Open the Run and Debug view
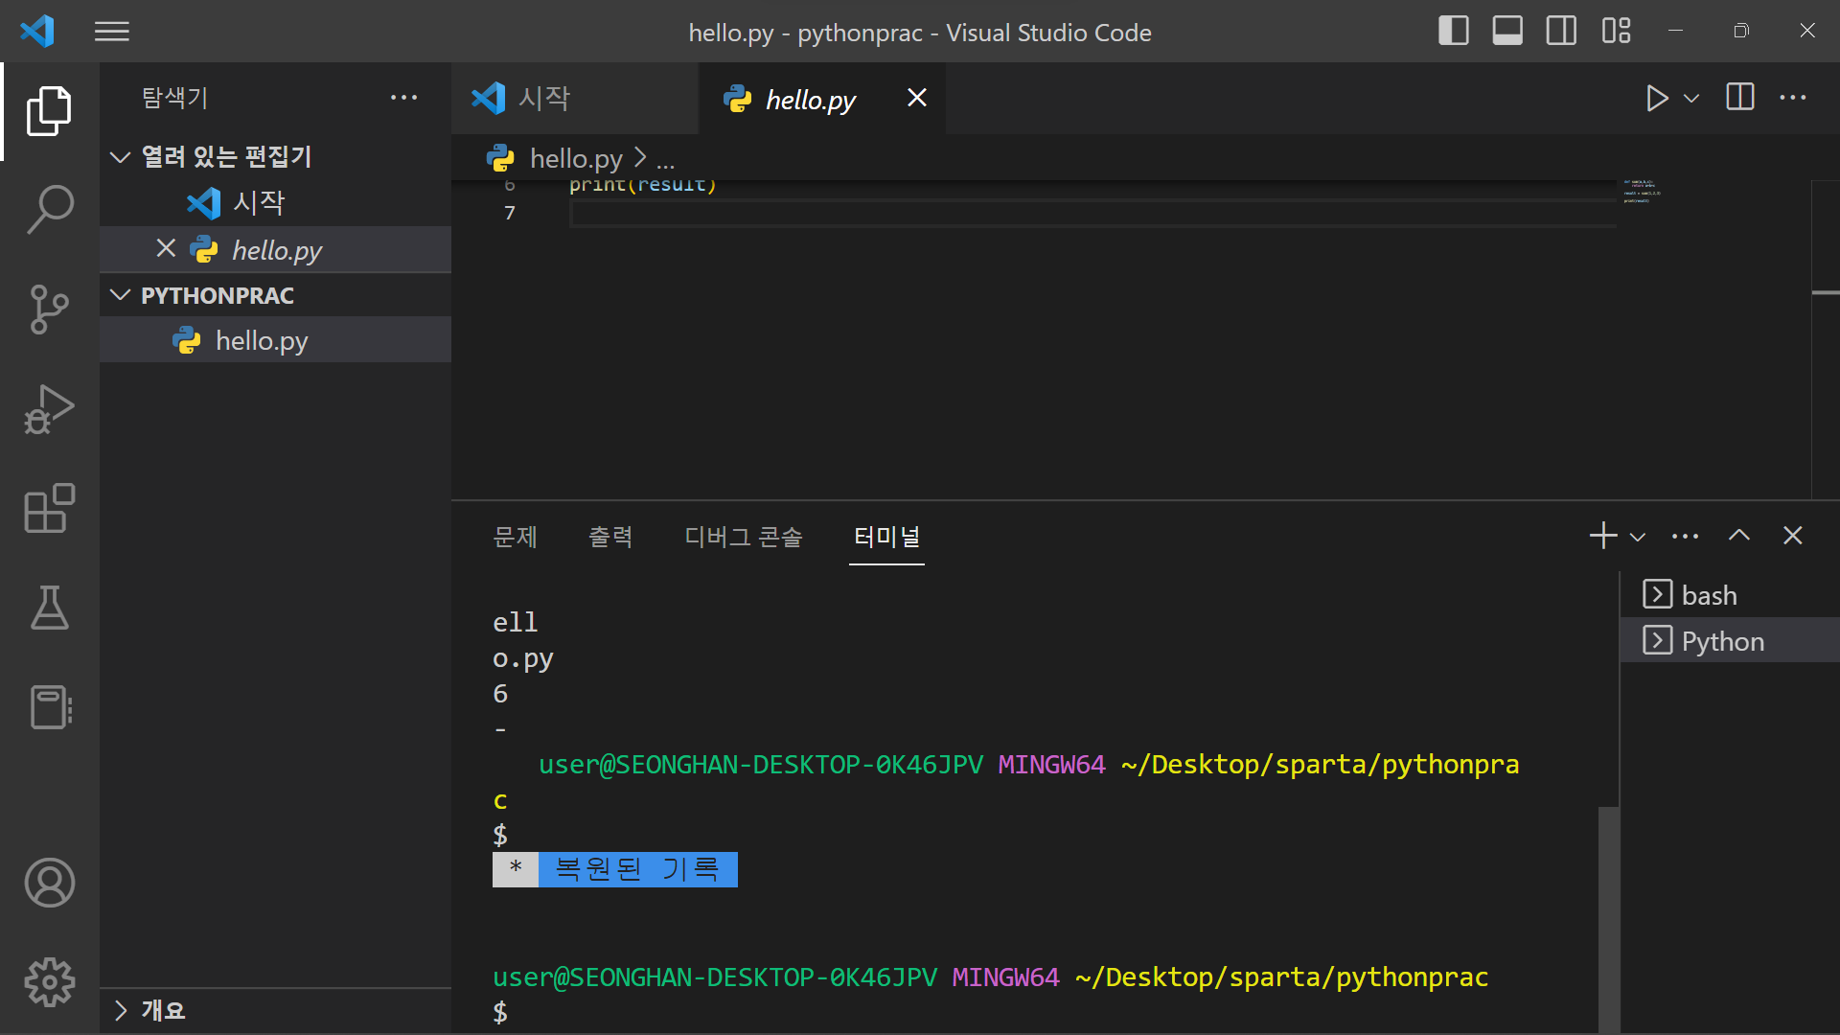The image size is (1840, 1035). tap(50, 409)
